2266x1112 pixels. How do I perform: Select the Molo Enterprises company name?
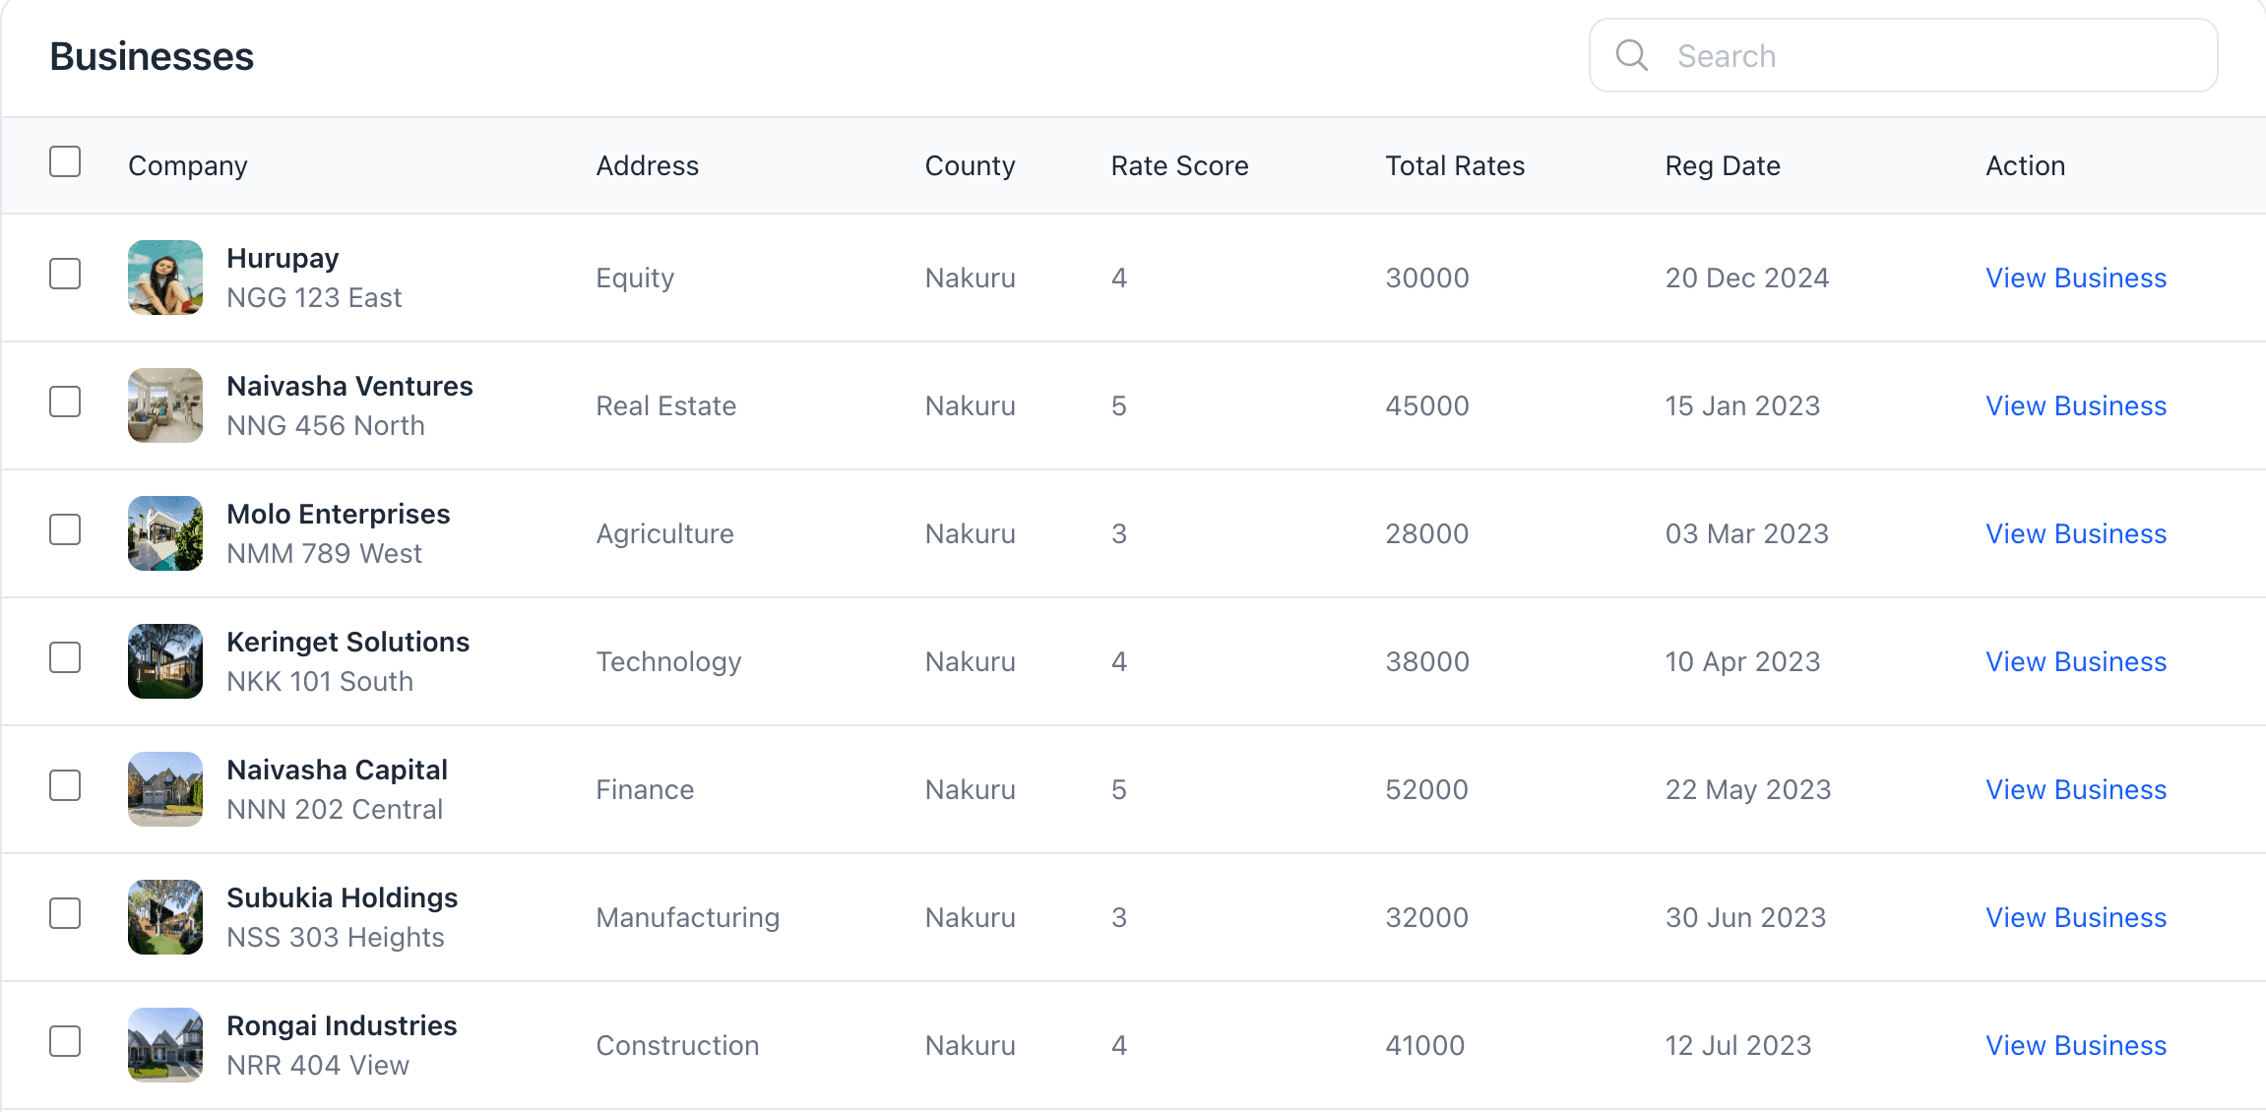point(339,515)
